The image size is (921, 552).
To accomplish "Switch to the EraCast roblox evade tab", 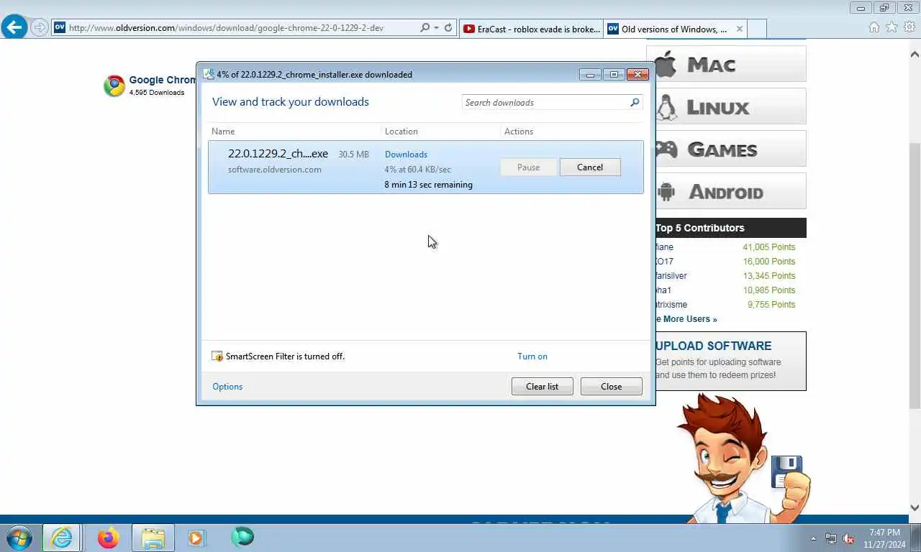I will click(531, 29).
